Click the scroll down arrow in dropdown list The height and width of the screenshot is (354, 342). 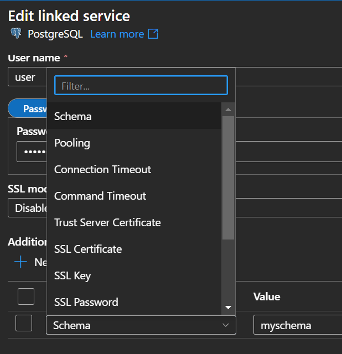pos(228,308)
